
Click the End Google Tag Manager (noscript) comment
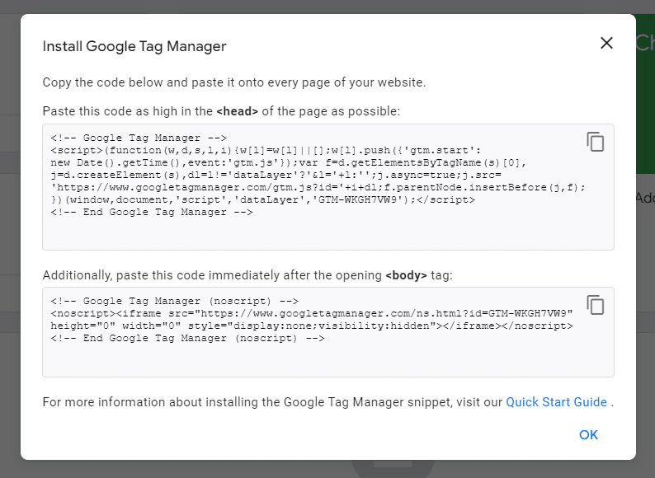(x=187, y=338)
